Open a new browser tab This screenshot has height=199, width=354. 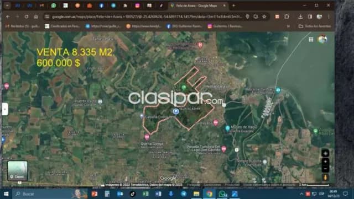(233, 6)
